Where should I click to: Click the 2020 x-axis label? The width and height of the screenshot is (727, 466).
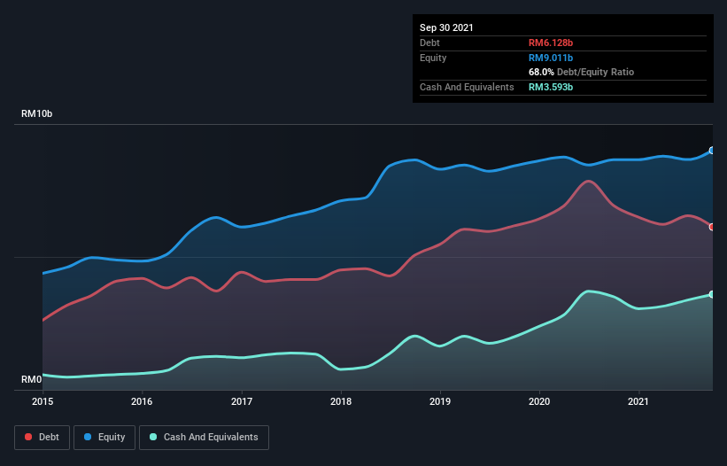tap(539, 401)
